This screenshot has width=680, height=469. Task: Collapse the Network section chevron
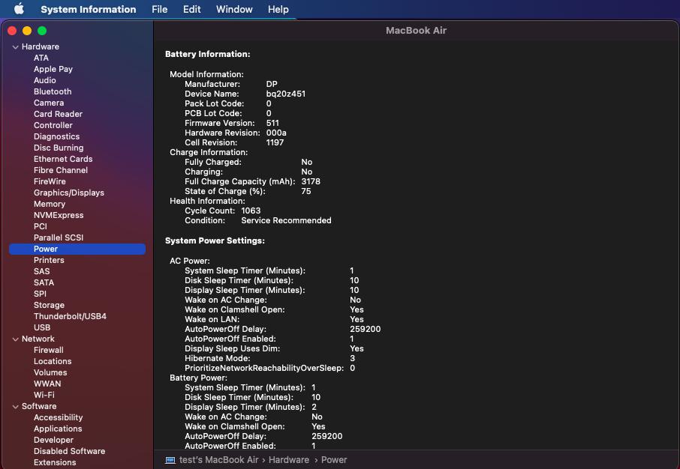[x=16, y=339]
